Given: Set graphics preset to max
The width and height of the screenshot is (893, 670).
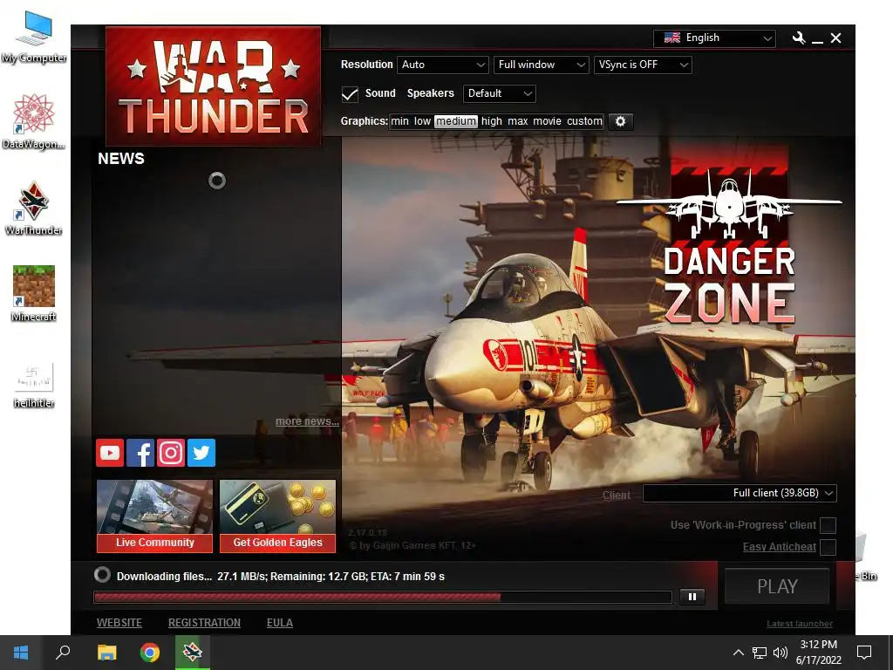Looking at the screenshot, I should [x=518, y=121].
